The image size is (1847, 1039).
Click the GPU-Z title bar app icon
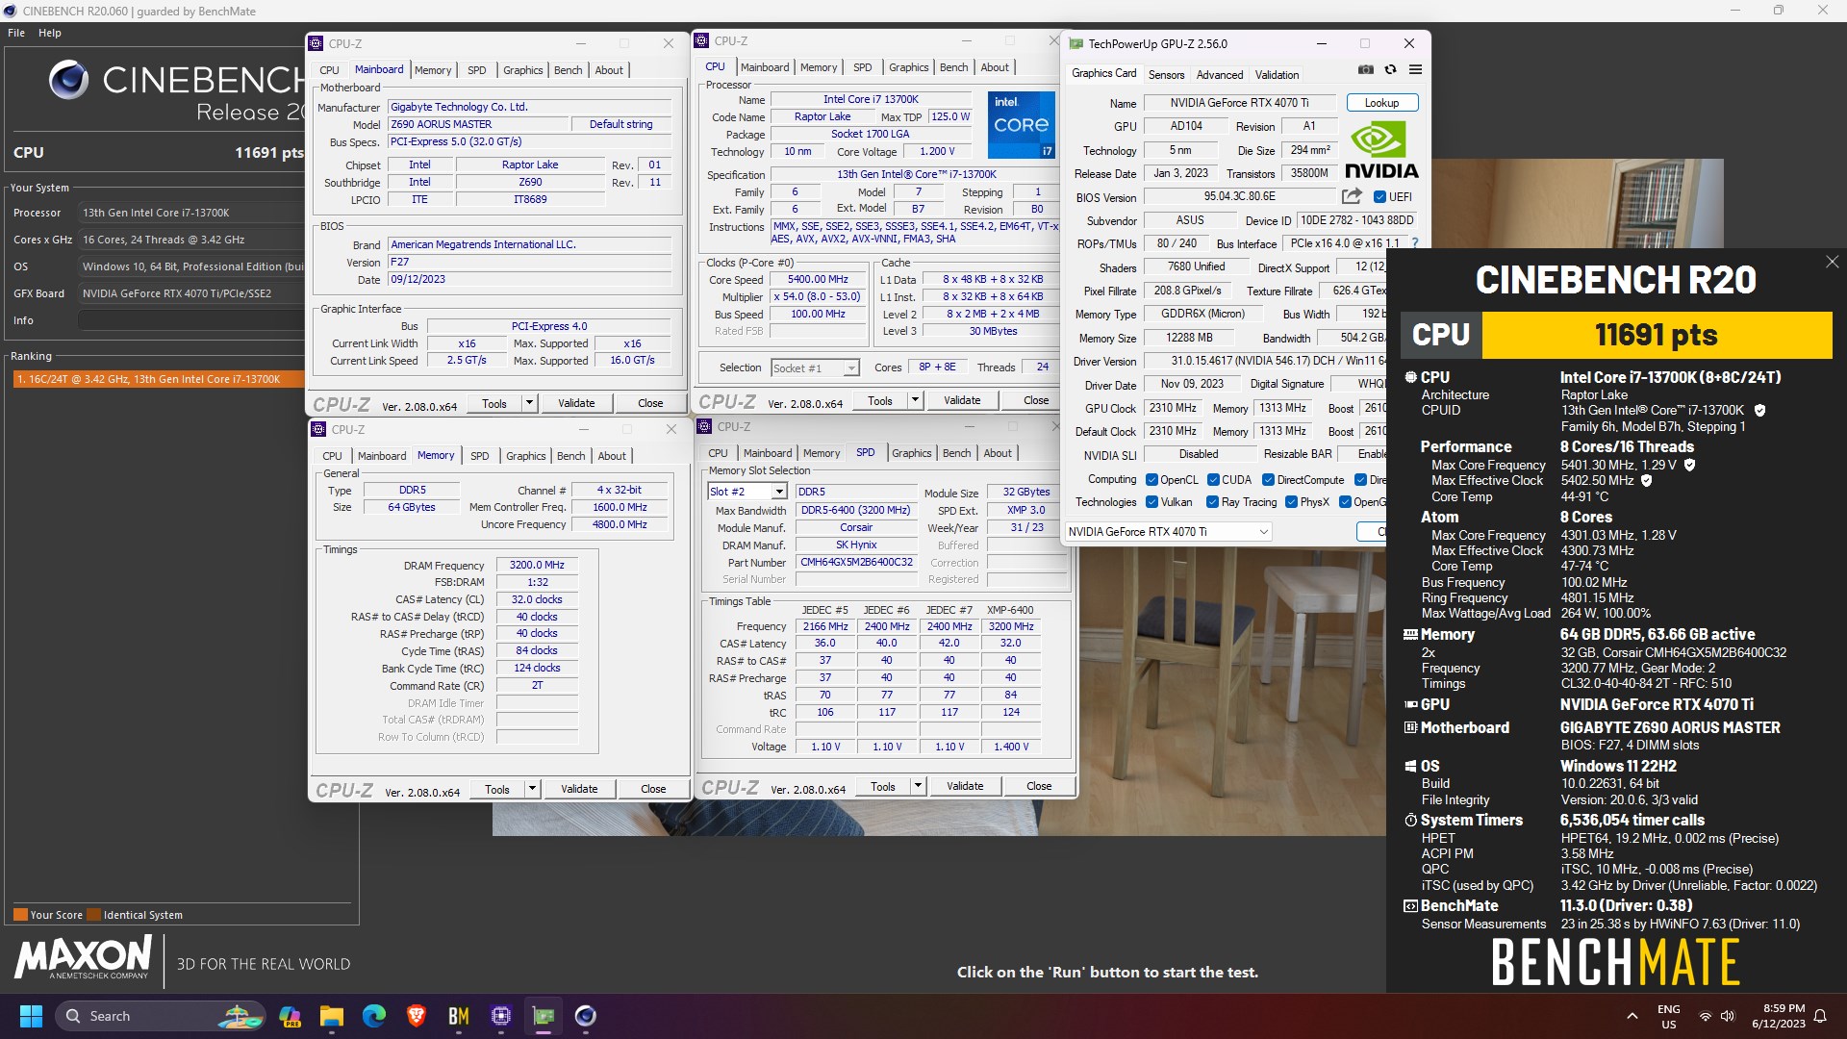pos(1076,44)
